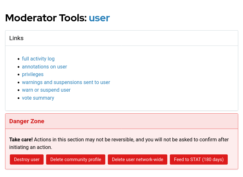View warnings and suspensions sent to user
The height and width of the screenshot is (177, 243).
66,82
